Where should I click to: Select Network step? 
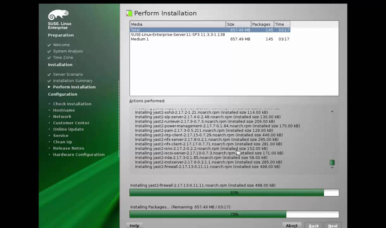click(62, 117)
